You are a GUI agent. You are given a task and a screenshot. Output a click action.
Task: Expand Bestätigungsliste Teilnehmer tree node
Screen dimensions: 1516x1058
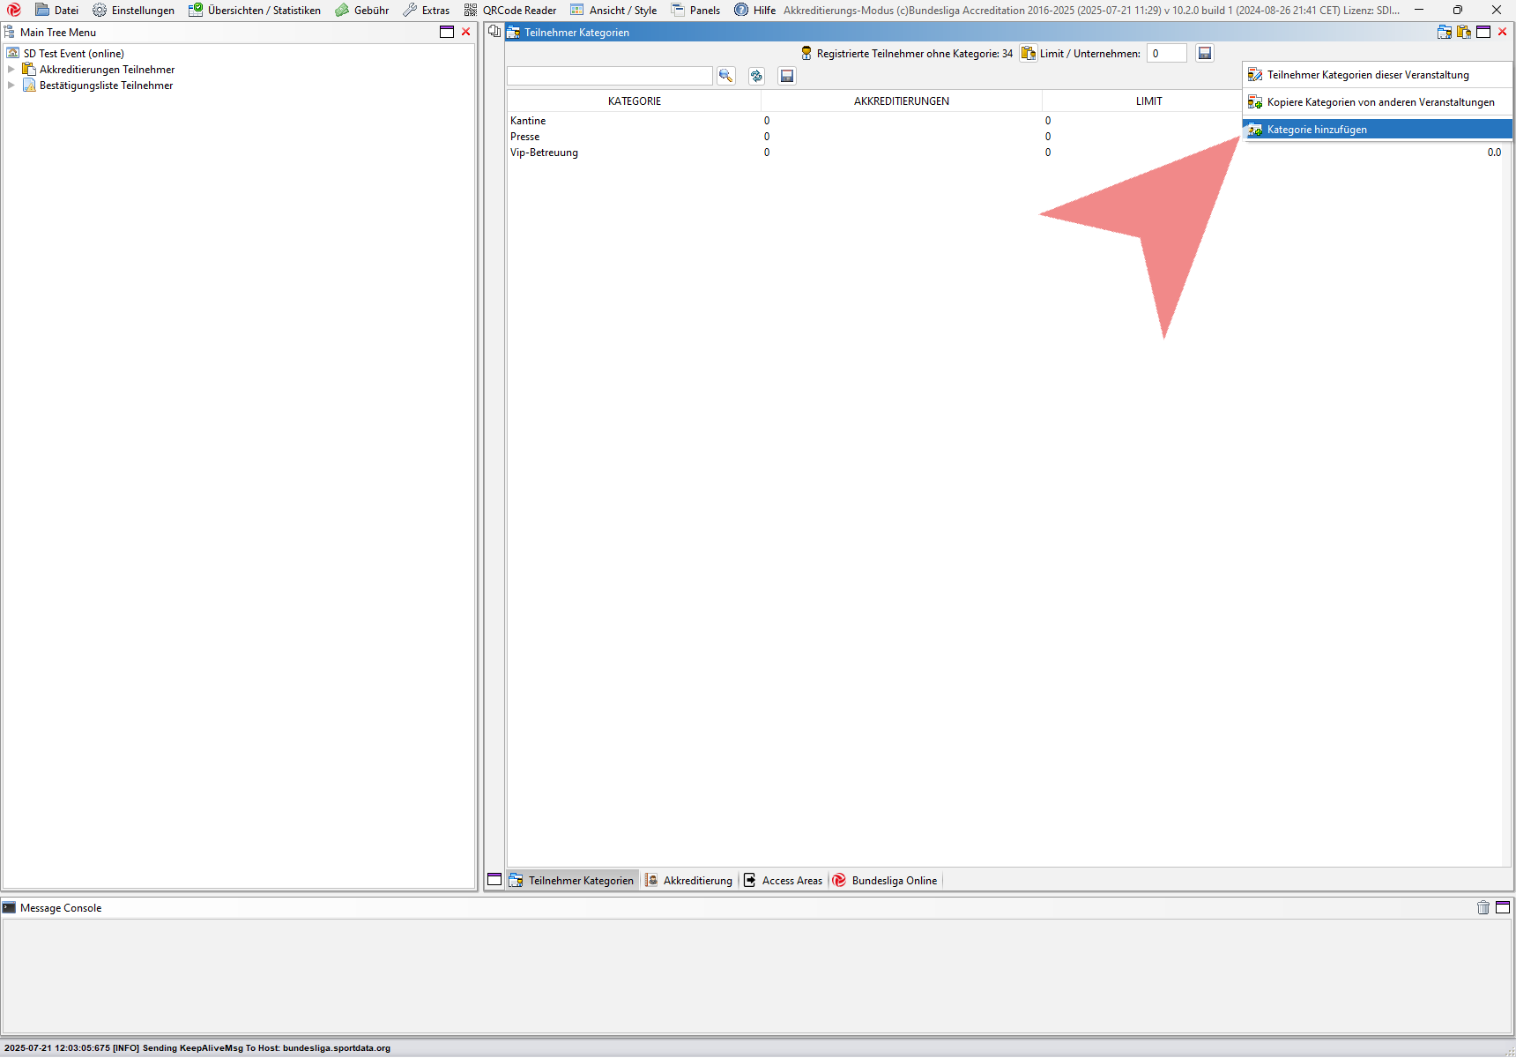pyautogui.click(x=11, y=86)
